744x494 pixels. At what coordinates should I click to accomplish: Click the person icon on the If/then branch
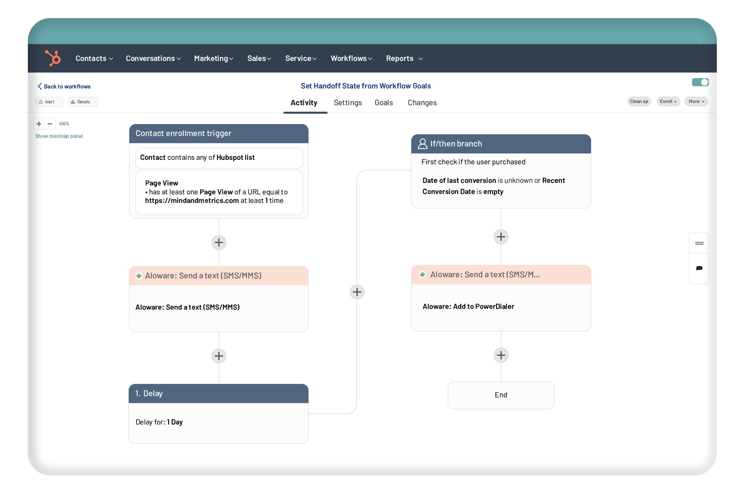tap(423, 144)
